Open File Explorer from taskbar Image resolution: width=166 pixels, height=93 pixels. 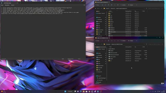click(x=84, y=91)
